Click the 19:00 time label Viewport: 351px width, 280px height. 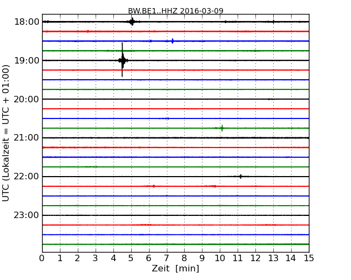26,60
